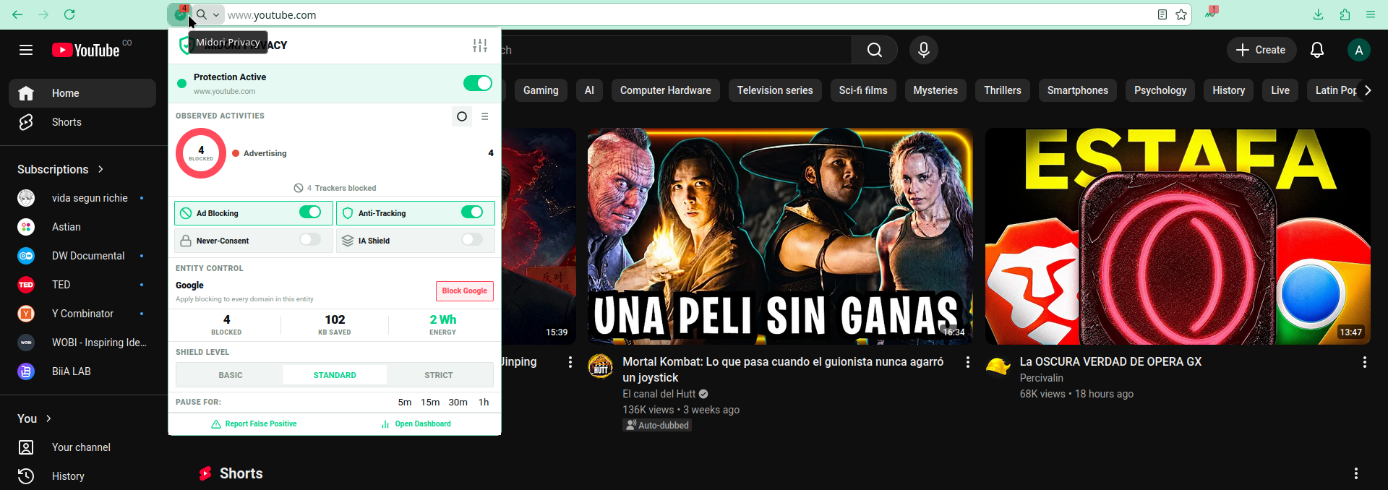The height and width of the screenshot is (490, 1388).
Task: Open the search engine dropdown arrow
Action: click(216, 14)
